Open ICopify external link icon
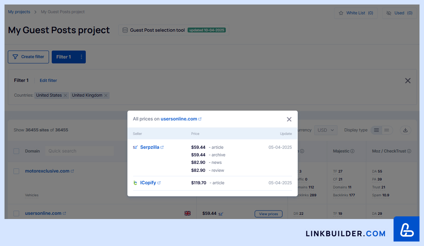 (x=159, y=183)
